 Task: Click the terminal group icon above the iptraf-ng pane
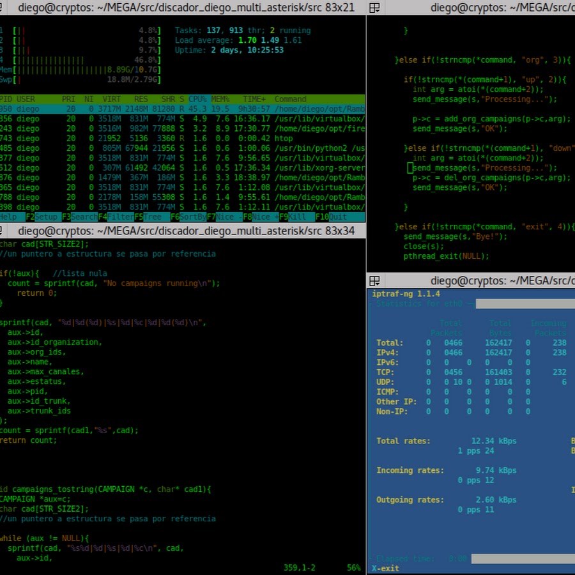374,281
